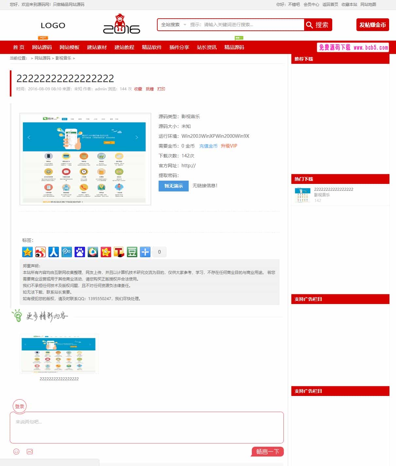Click the 升级VIP link
The image size is (396, 466).
(229, 146)
